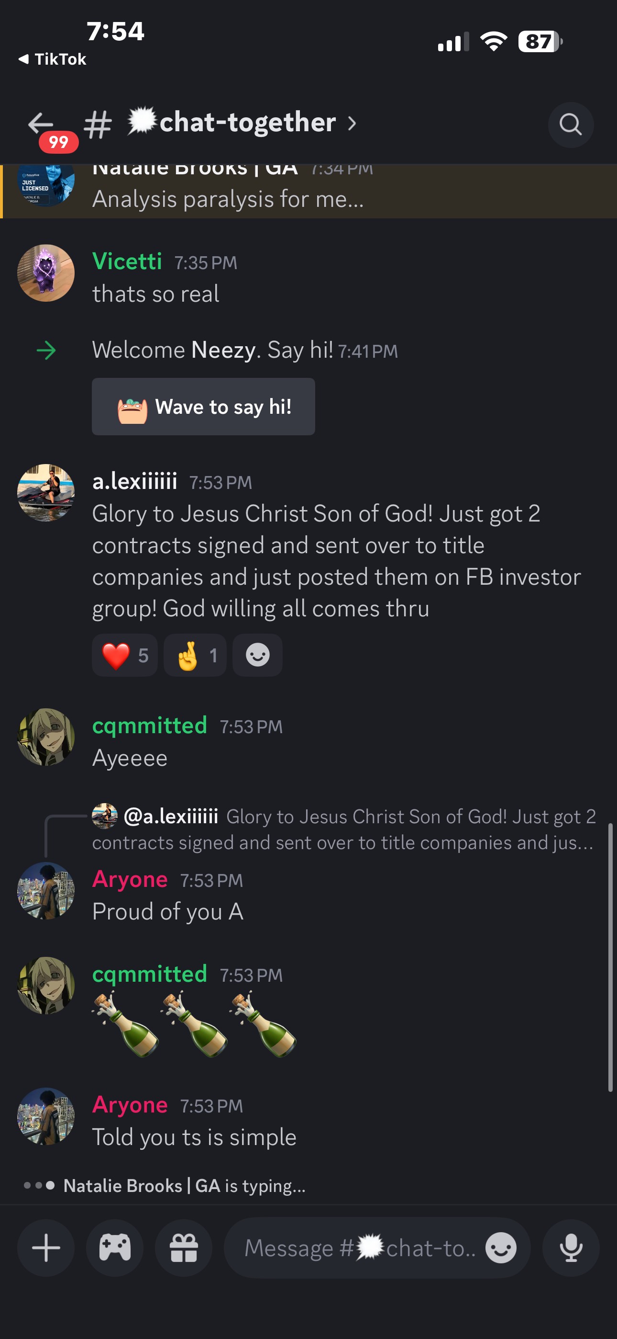
Task: Type in the Message chat-together field
Action: [x=358, y=1248]
